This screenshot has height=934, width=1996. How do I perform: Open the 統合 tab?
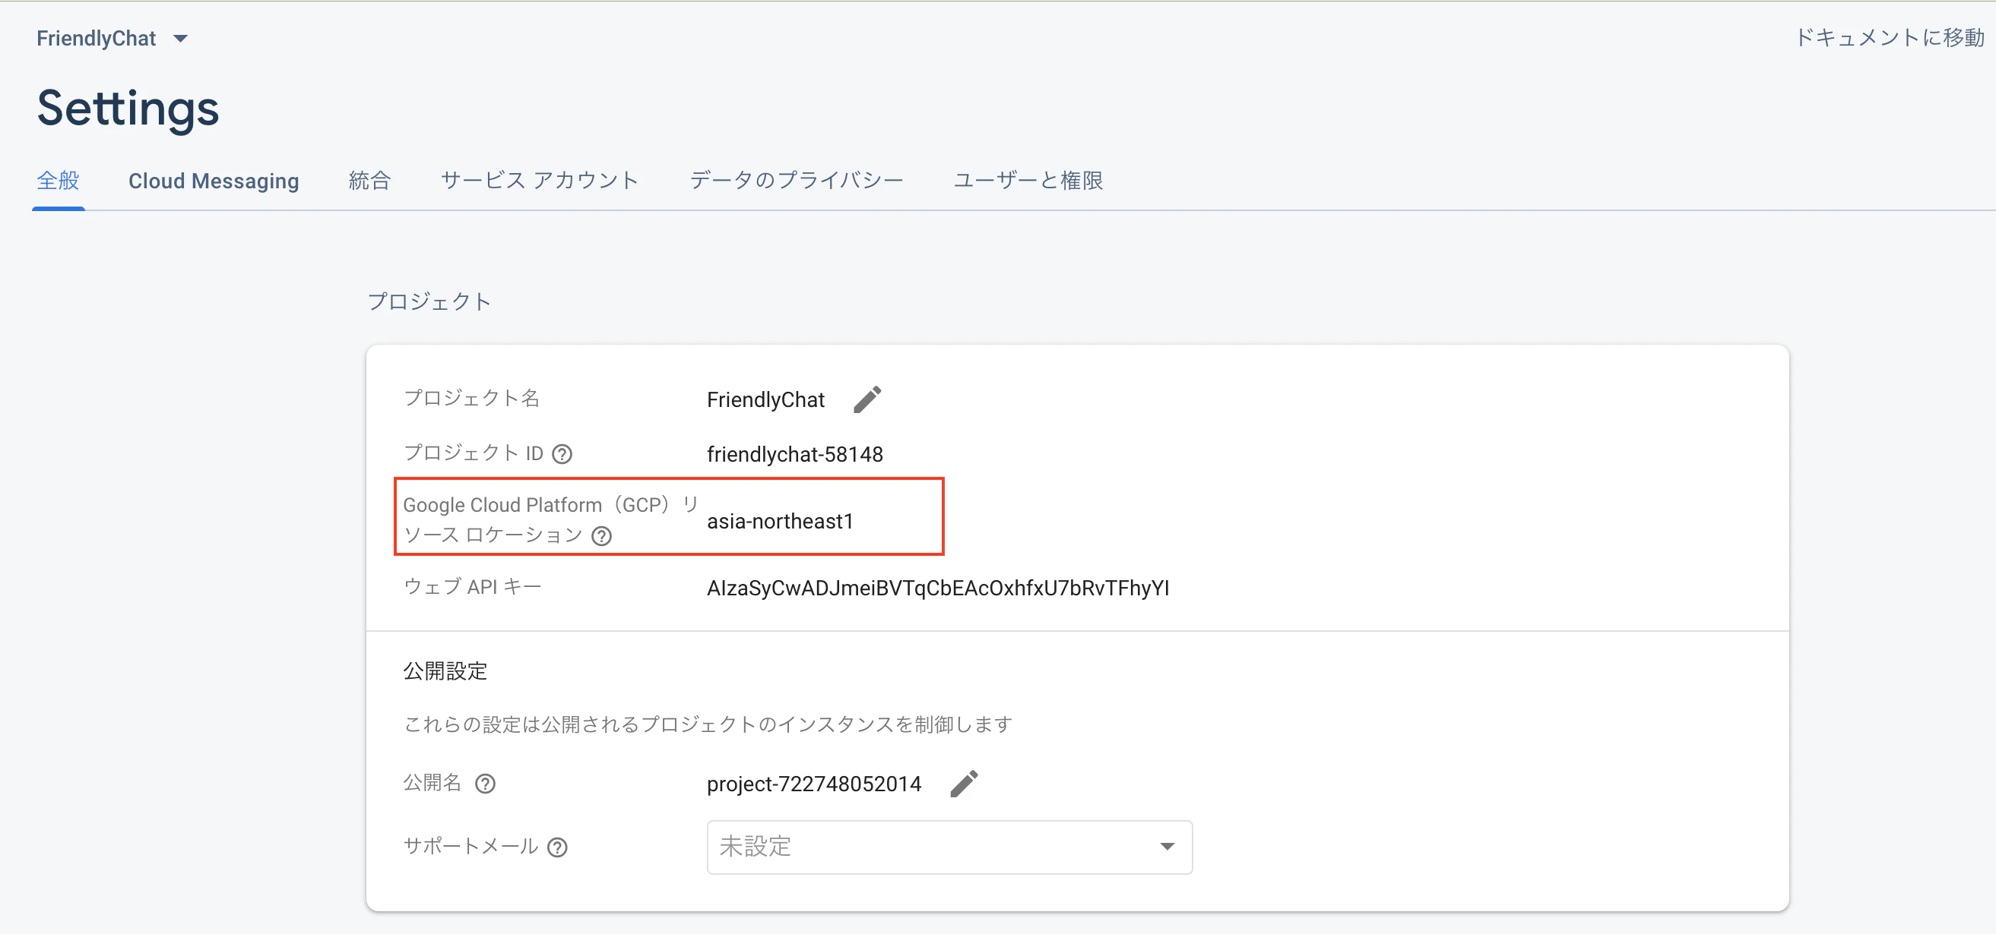(x=369, y=180)
